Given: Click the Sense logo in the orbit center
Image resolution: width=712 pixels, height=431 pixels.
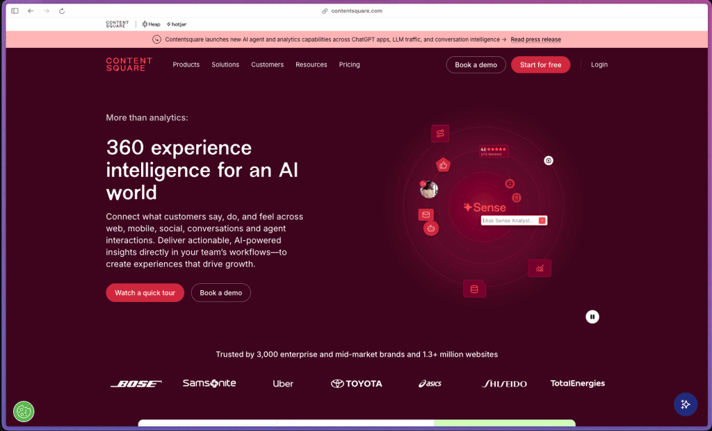Looking at the screenshot, I should (x=484, y=208).
